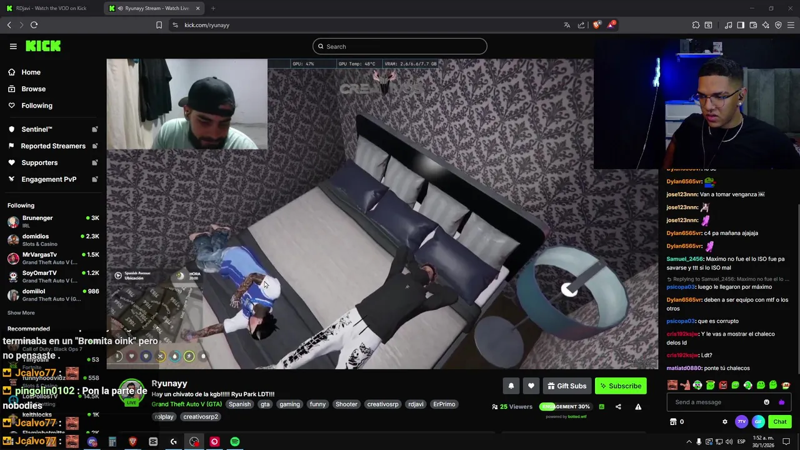800x450 pixels.
Task: Follow Ryunayy with the heart button
Action: pyautogui.click(x=531, y=386)
